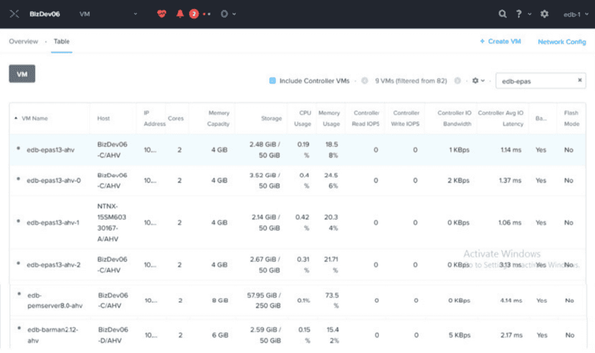The image size is (595, 353).
Task: Click the Create VM link
Action: [x=500, y=41]
